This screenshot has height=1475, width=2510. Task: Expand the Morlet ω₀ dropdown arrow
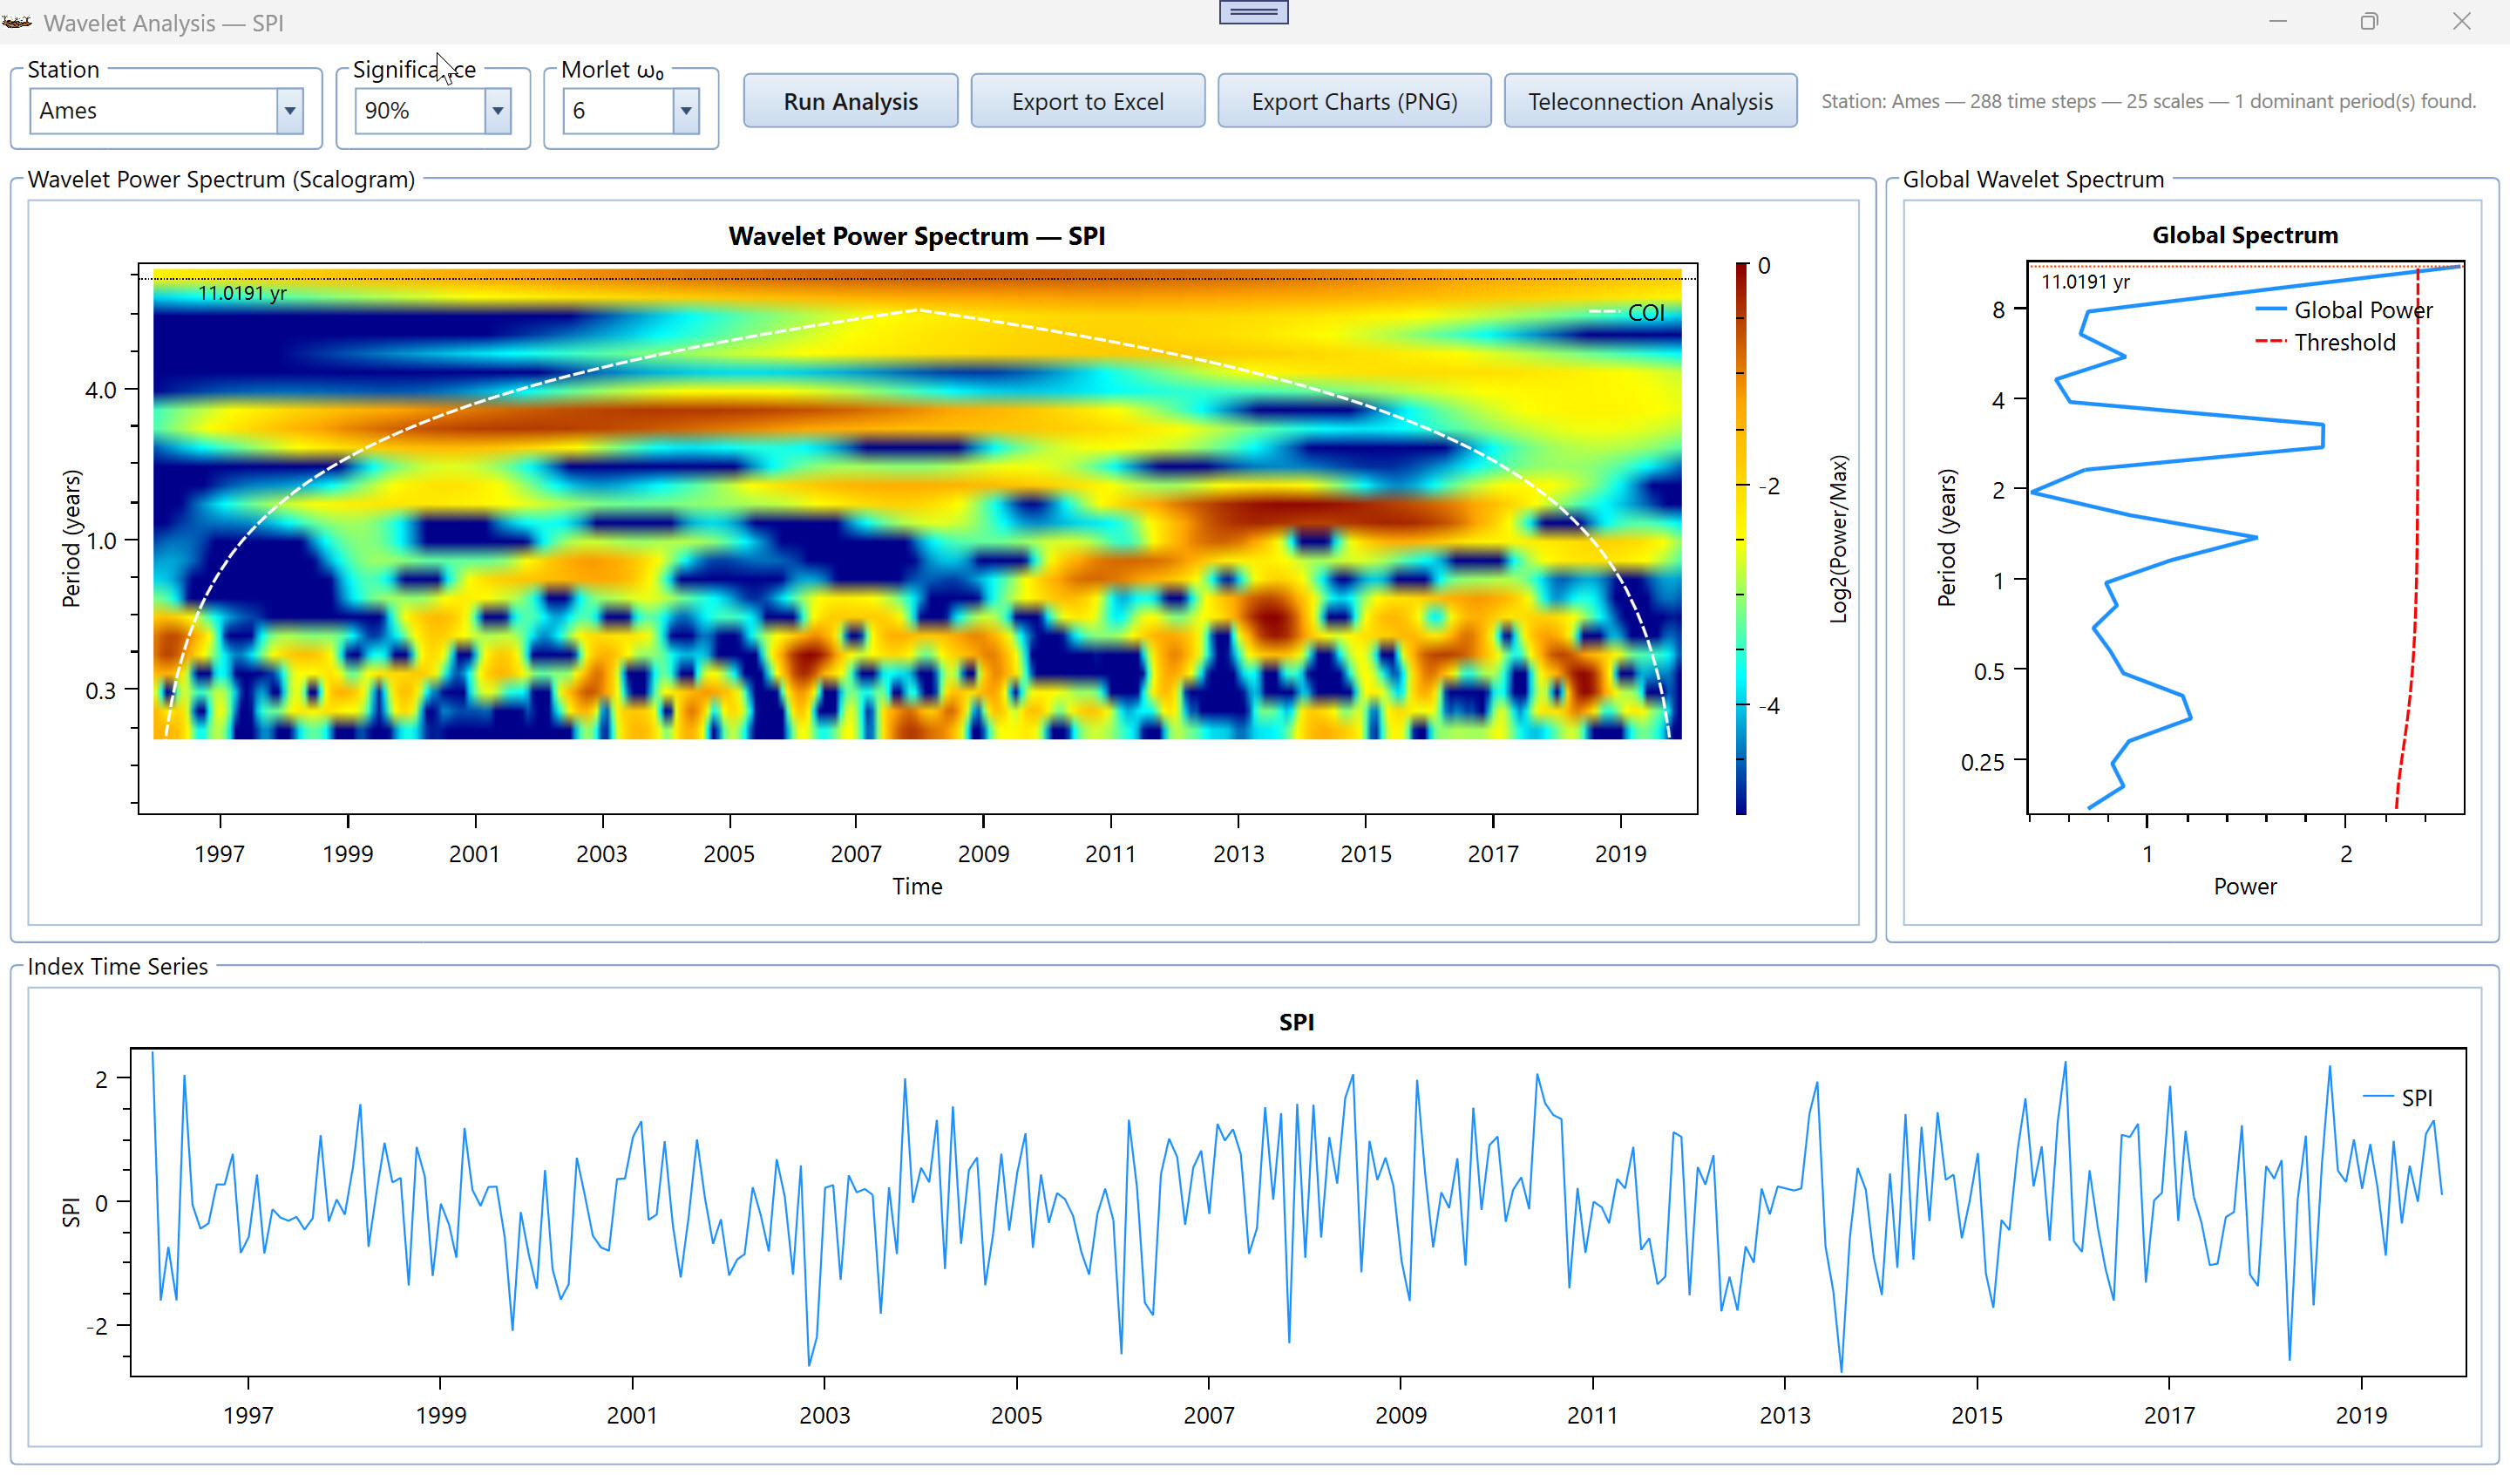pyautogui.click(x=685, y=111)
